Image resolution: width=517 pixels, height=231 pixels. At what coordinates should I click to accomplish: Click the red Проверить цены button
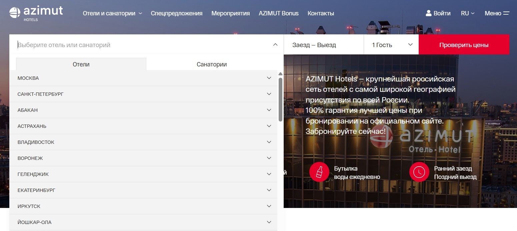point(464,45)
